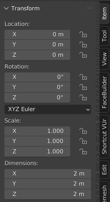Lock the Location Y axis
This screenshot has height=202, width=110.
coord(83,45)
